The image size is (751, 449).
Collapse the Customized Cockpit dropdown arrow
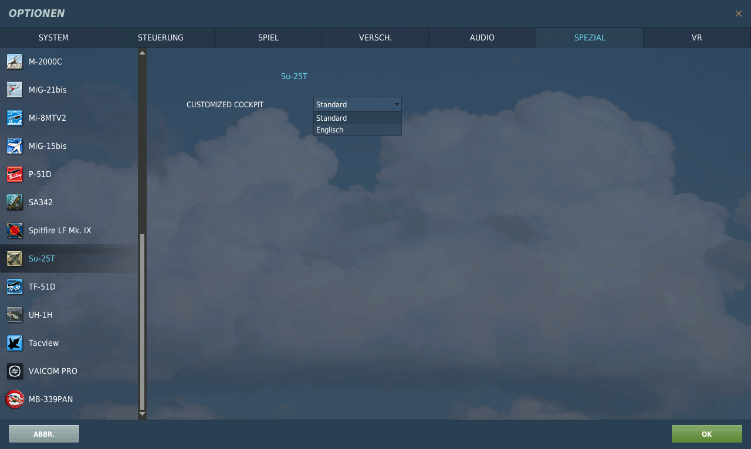pos(397,104)
